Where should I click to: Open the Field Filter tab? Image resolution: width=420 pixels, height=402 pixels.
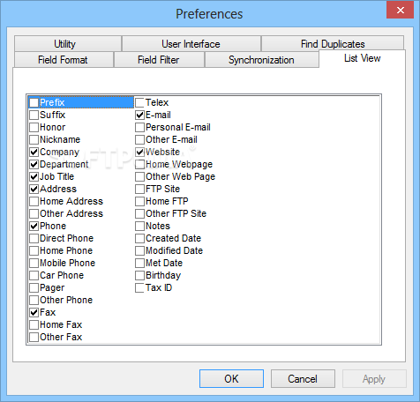click(159, 60)
